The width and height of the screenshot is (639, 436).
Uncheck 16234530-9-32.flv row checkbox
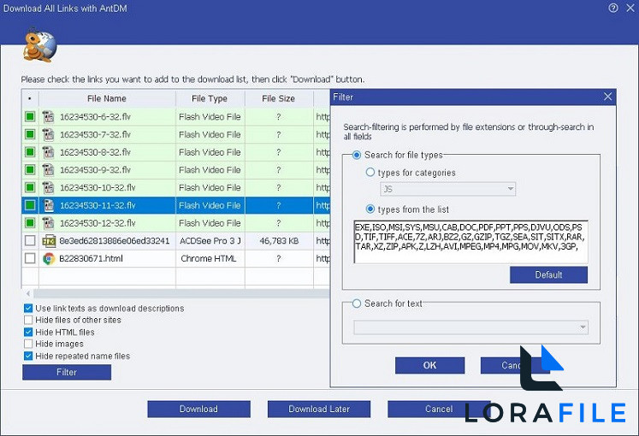tap(30, 170)
